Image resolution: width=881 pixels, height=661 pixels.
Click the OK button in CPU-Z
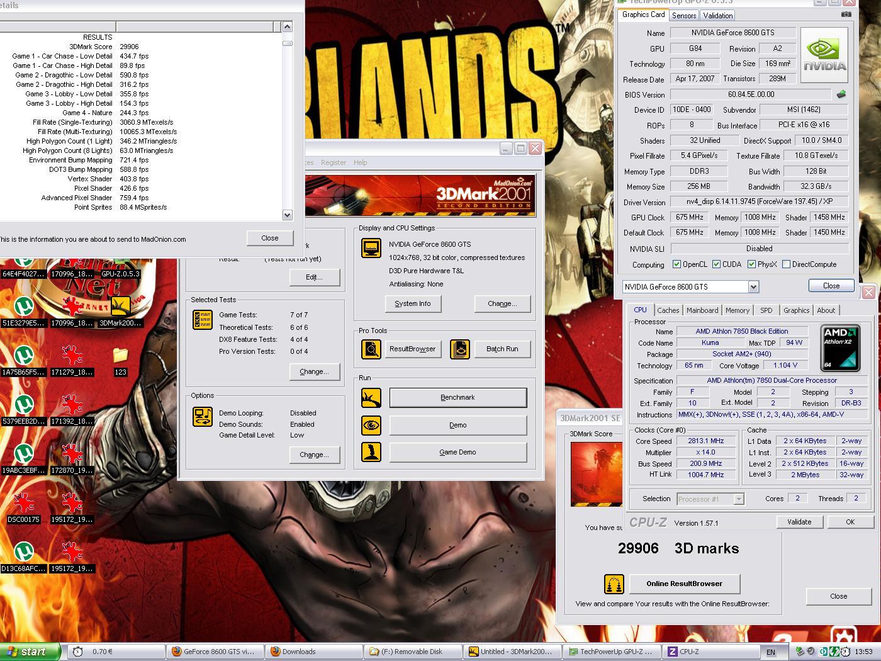(850, 522)
